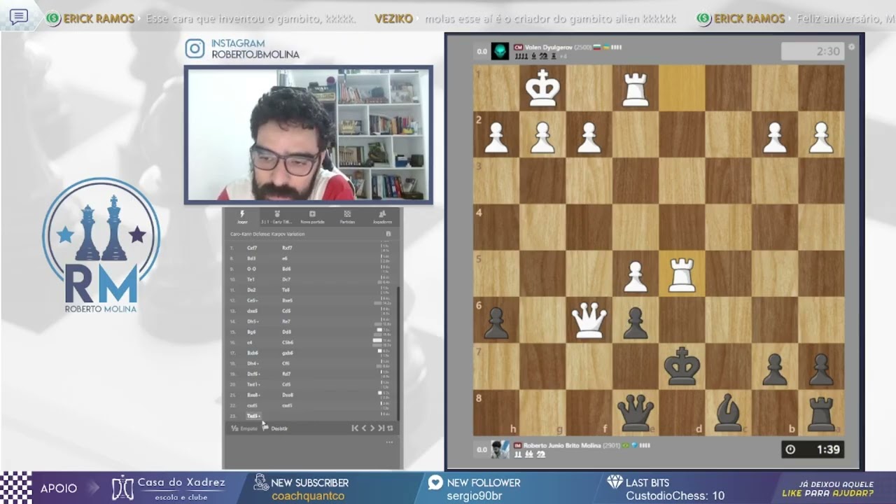Viewport: 896px width, 504px height.
Task: Click the player clock showing 1:39
Action: [x=812, y=449]
